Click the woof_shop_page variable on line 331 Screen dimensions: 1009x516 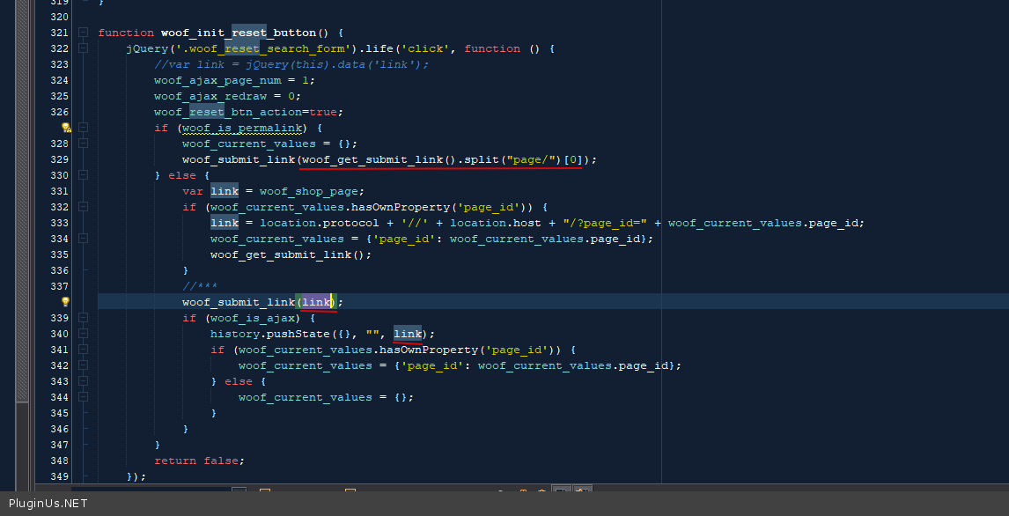point(311,191)
